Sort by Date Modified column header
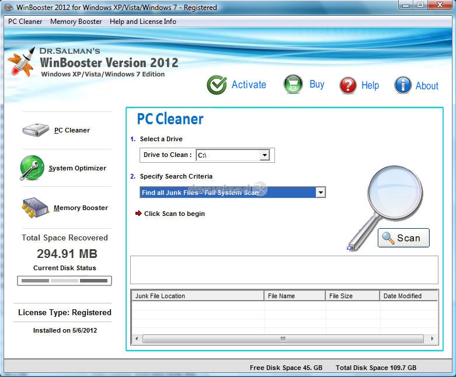Image resolution: width=456 pixels, height=377 pixels. (409, 296)
